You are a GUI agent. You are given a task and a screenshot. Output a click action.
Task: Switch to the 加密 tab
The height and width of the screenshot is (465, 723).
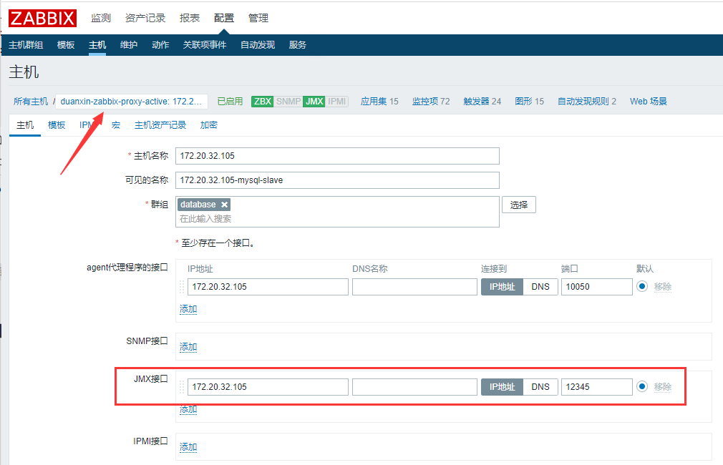coord(209,125)
